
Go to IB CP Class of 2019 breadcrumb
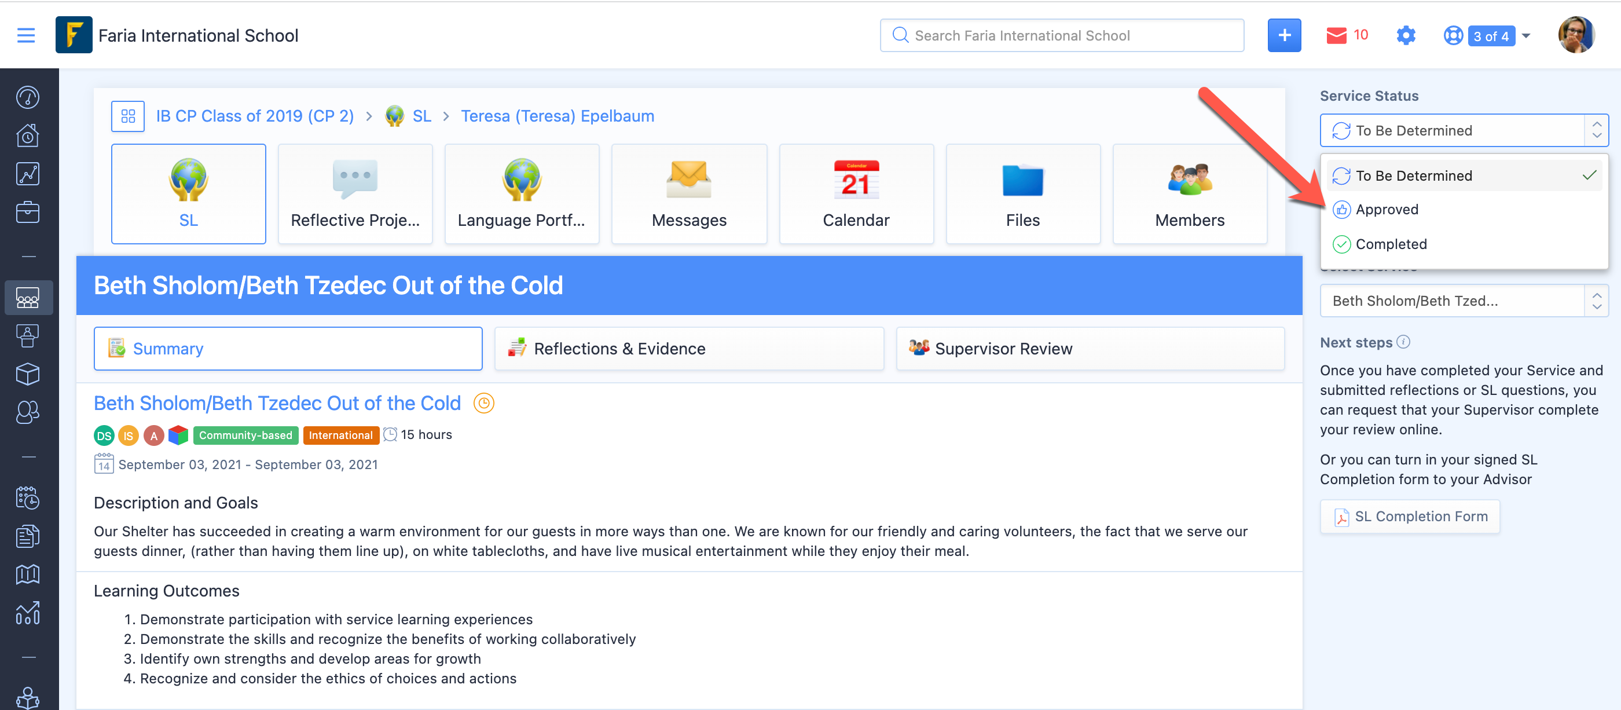(255, 116)
